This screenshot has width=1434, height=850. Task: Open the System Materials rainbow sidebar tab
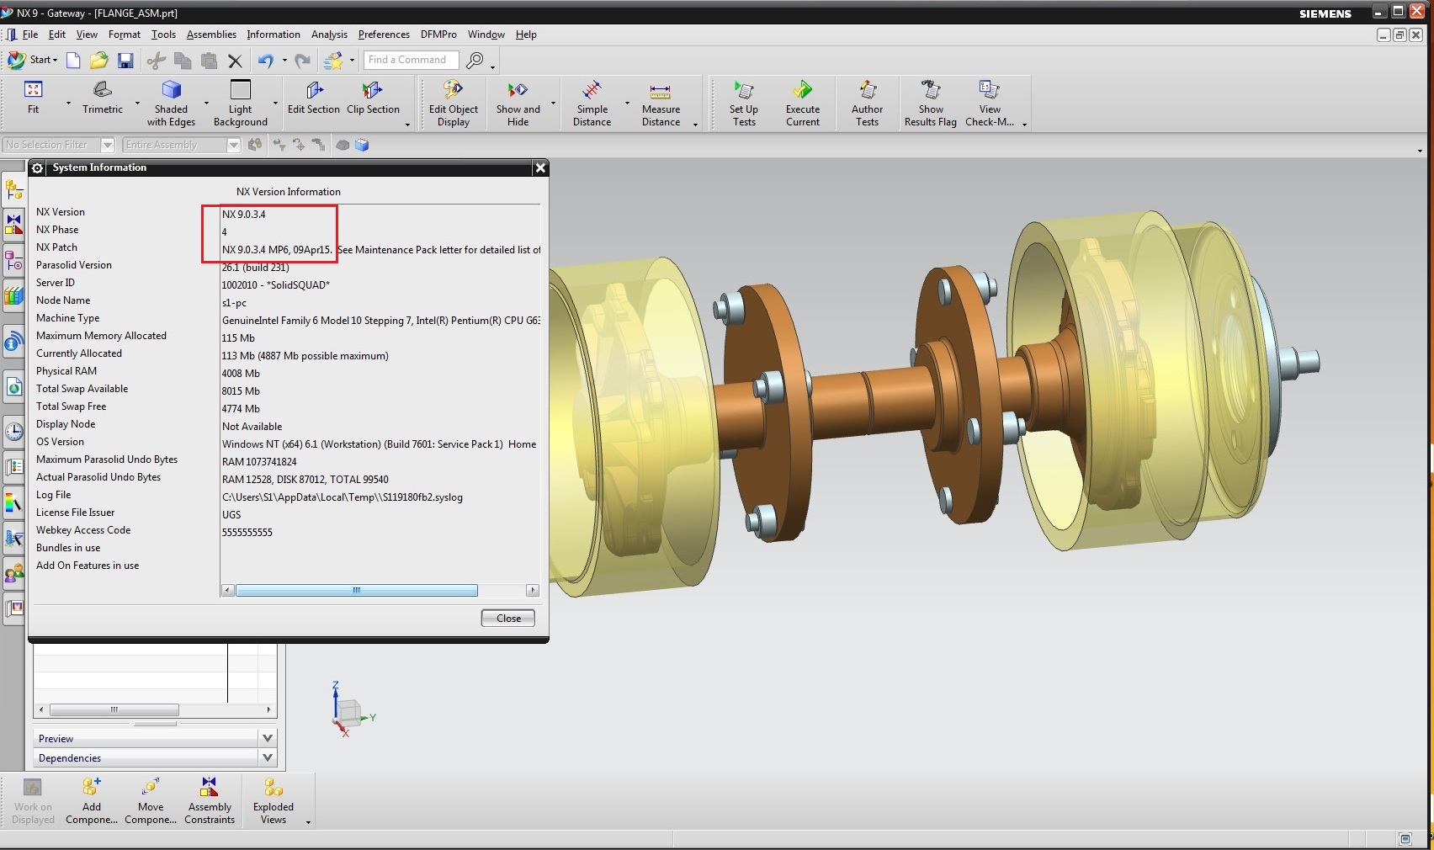coord(13,503)
